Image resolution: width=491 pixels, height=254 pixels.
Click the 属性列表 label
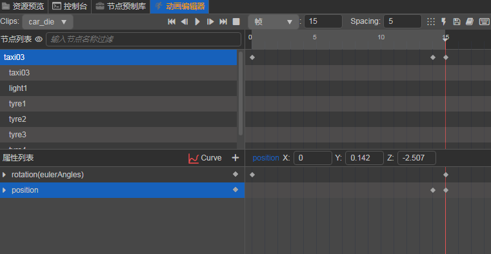[18, 158]
